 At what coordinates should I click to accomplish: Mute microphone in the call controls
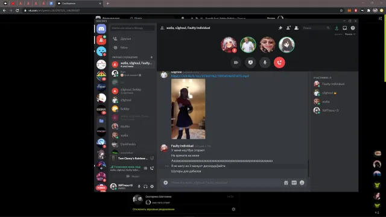(265, 63)
